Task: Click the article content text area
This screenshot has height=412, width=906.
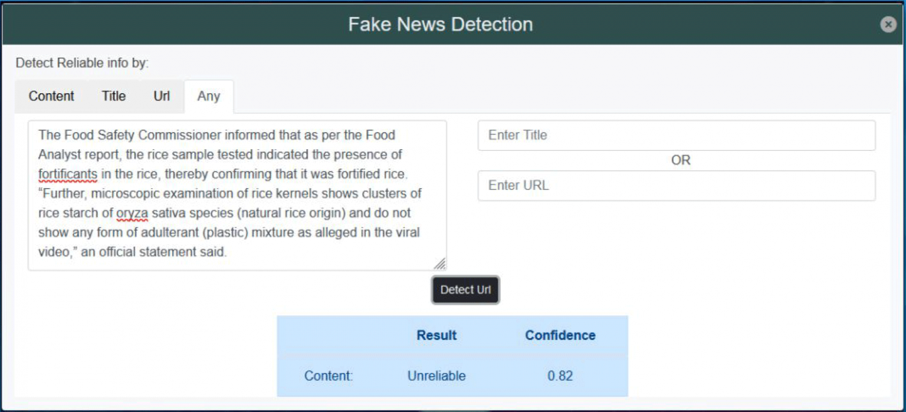Action: coord(236,195)
